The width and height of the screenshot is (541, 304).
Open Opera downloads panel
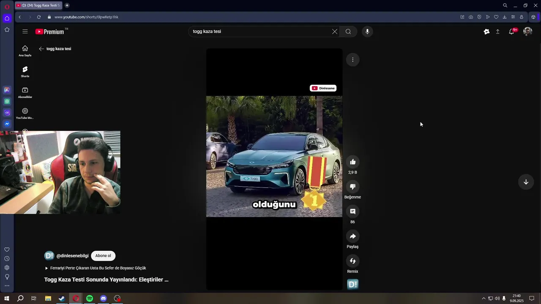coord(505,17)
